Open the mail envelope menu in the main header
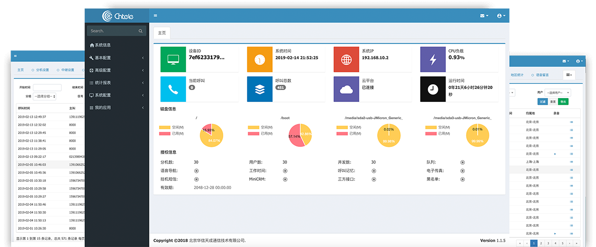The width and height of the screenshot is (596, 247). [484, 16]
